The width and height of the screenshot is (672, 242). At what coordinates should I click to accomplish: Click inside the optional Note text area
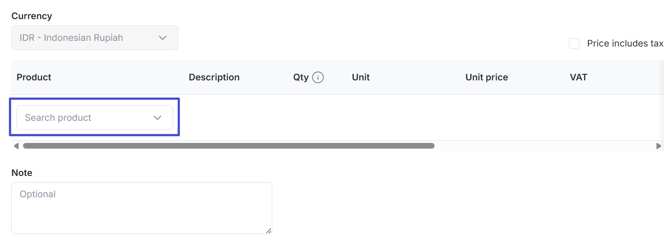(142, 208)
